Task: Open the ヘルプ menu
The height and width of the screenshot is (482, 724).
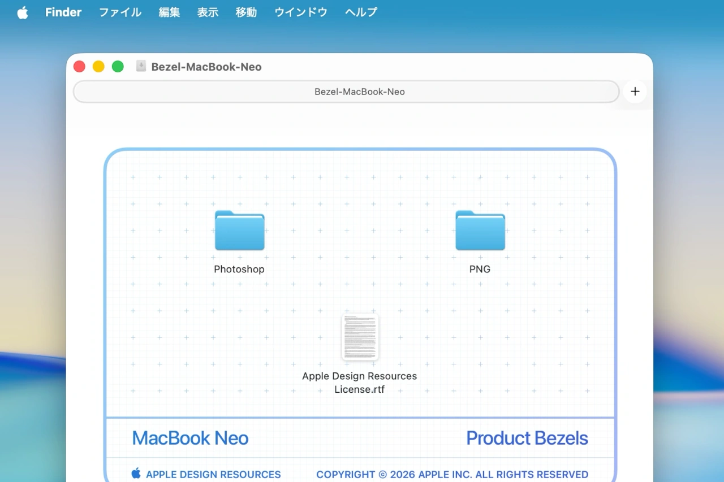Action: pyautogui.click(x=360, y=12)
